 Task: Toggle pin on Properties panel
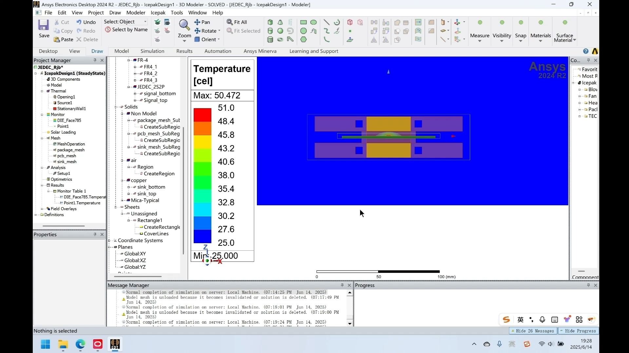(x=95, y=234)
